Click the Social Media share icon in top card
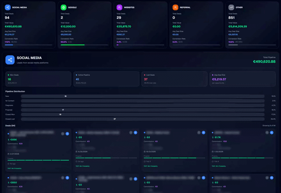Viewport: 281px width, 193px height. [8, 7]
